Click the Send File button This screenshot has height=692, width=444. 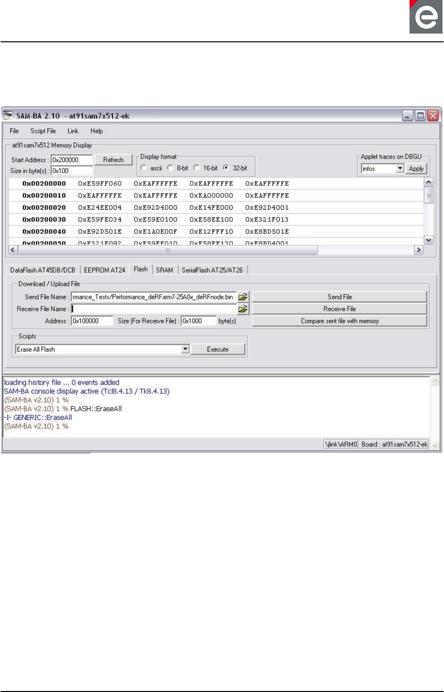[339, 297]
